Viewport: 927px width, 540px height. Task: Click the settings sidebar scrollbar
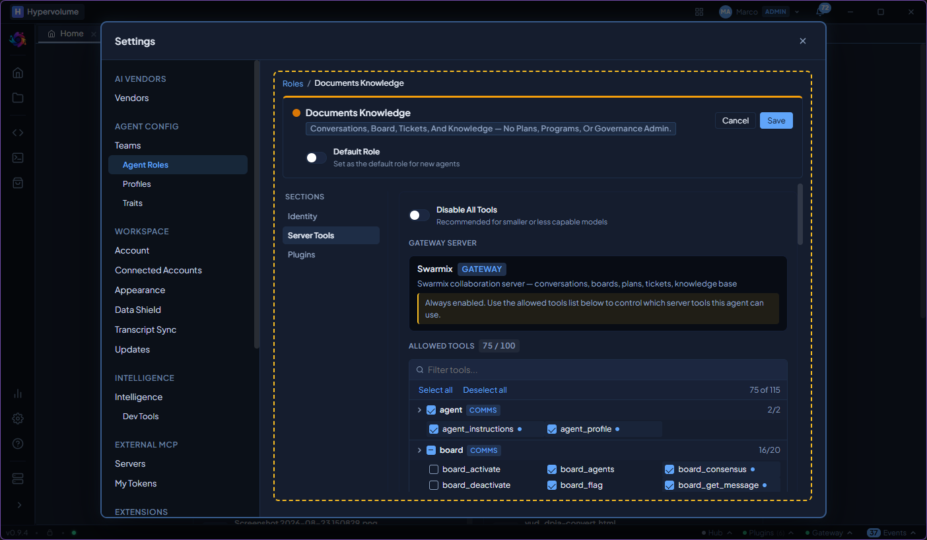pos(257,204)
